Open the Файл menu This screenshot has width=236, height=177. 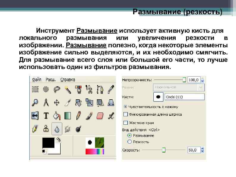coord(37,79)
